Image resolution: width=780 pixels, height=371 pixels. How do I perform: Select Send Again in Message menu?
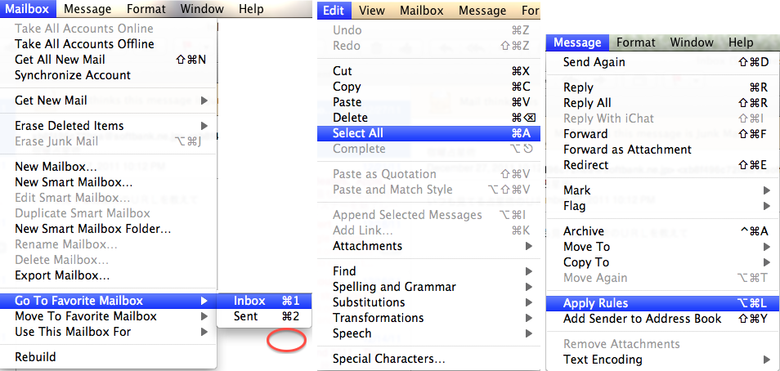(662, 62)
